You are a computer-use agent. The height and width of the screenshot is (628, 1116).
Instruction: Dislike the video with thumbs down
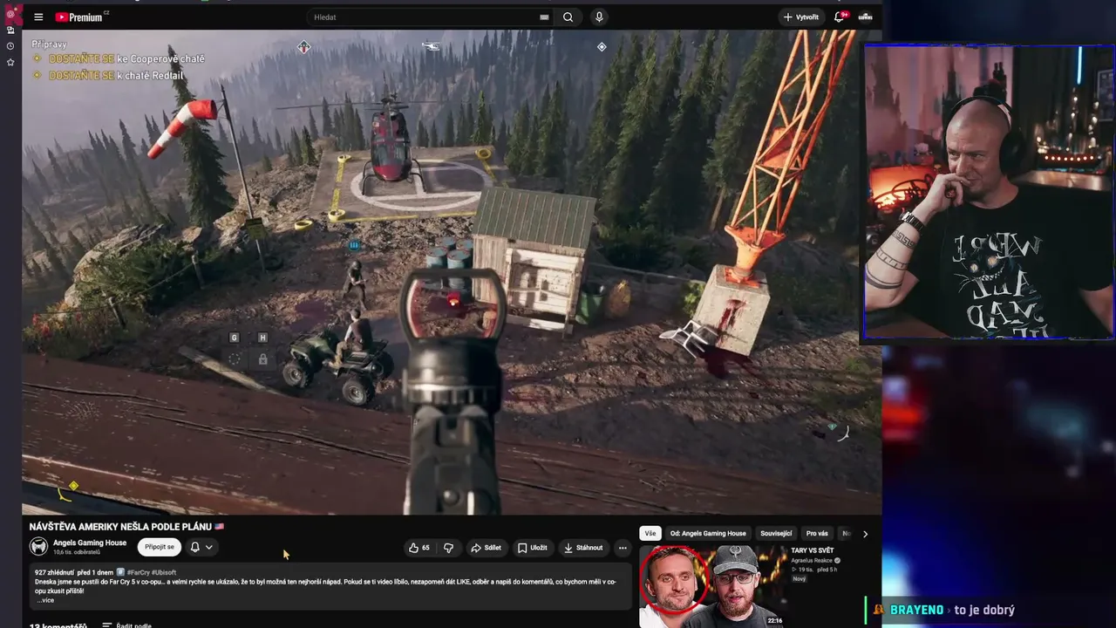(448, 548)
